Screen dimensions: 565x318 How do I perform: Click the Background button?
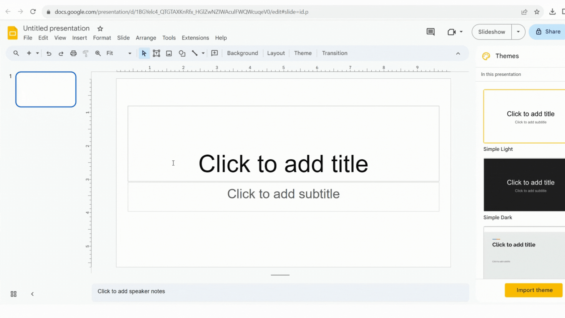click(x=242, y=53)
